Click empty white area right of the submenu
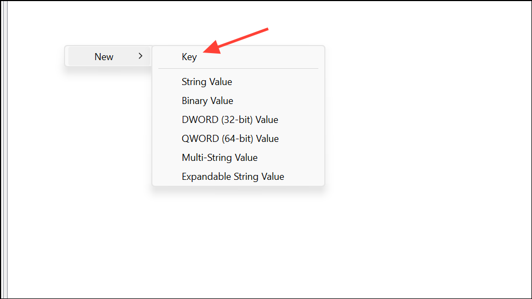Viewport: 532px width, 299px height. click(423, 135)
